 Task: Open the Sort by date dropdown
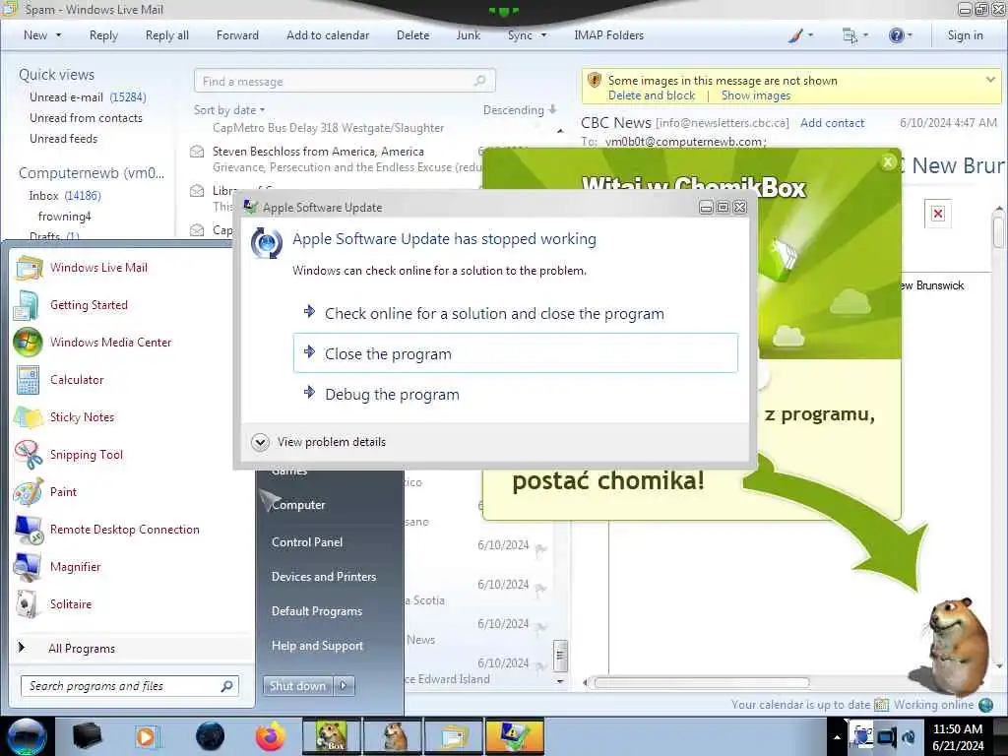229,110
